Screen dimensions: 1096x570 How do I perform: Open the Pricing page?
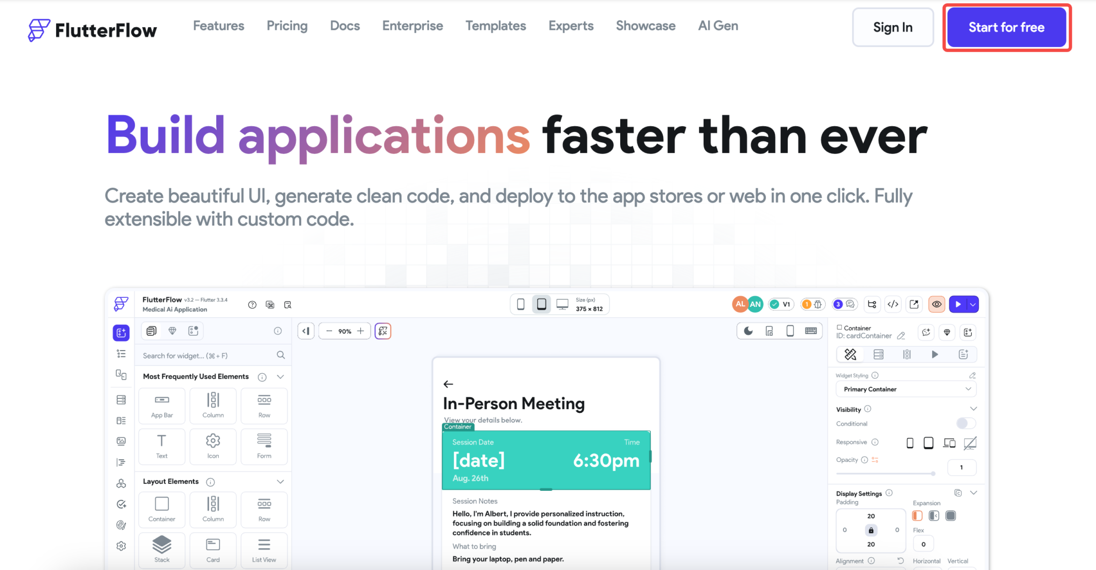287,26
